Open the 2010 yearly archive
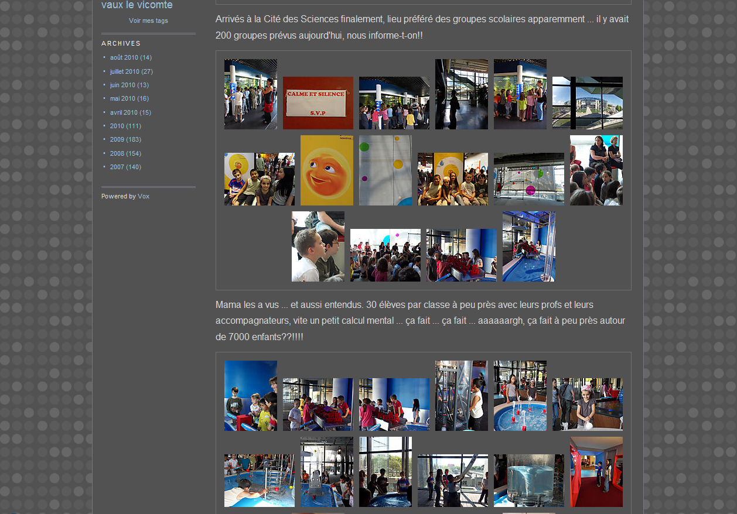The image size is (737, 514). point(117,126)
